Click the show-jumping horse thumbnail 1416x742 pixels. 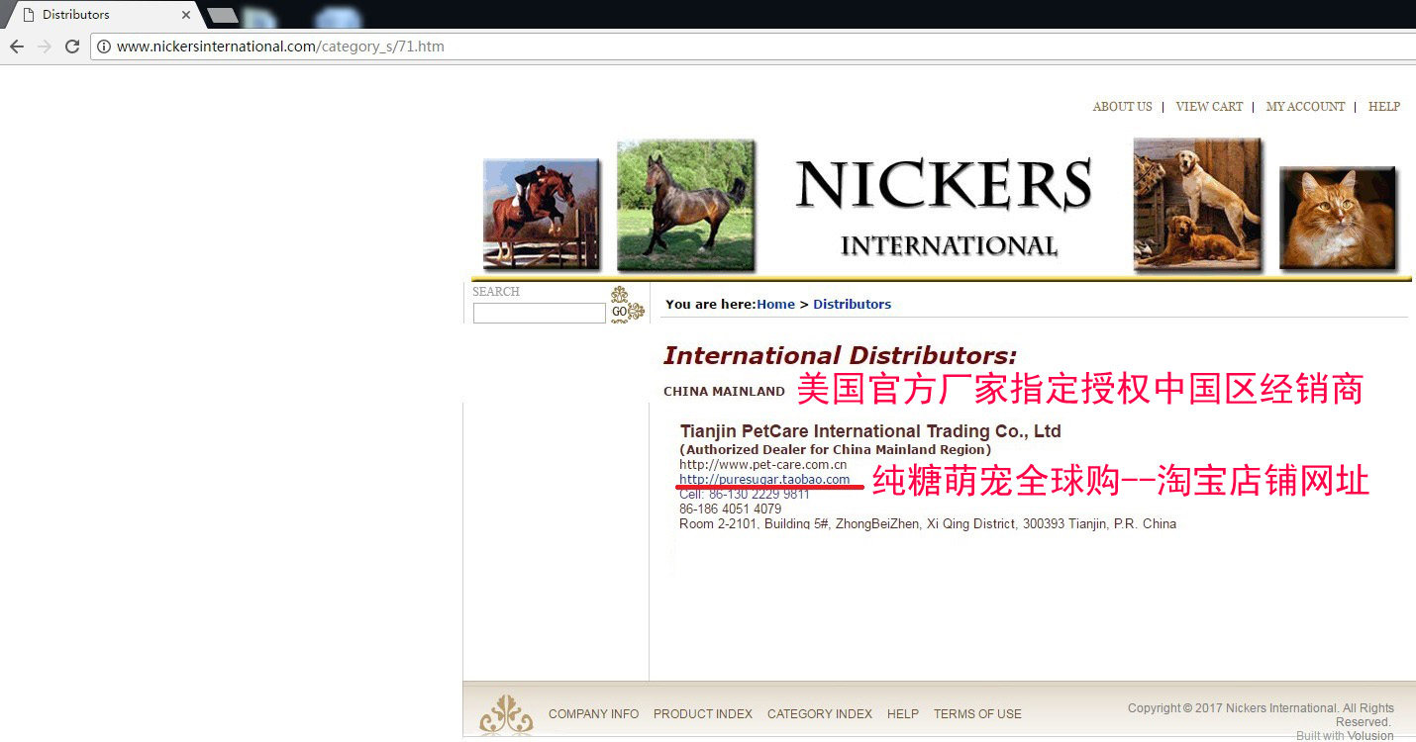(541, 214)
